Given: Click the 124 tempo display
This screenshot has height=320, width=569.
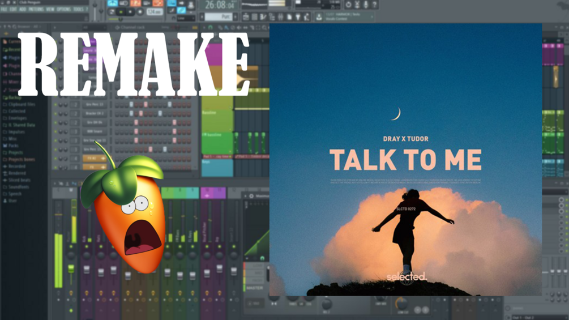Looking at the screenshot, I should [x=154, y=12].
